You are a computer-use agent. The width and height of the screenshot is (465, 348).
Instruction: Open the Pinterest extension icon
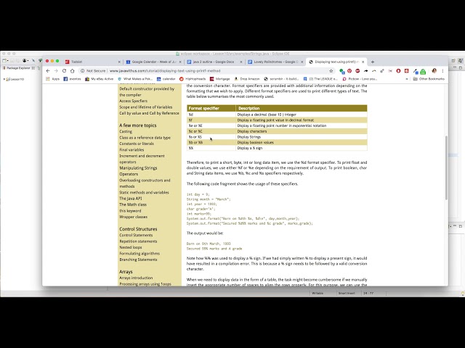349,71
